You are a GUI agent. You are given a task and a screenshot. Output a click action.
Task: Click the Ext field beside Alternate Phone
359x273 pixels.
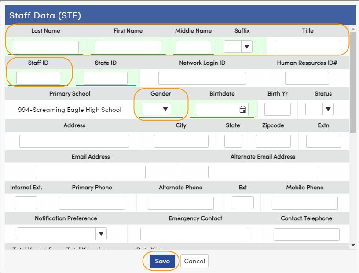(243, 203)
